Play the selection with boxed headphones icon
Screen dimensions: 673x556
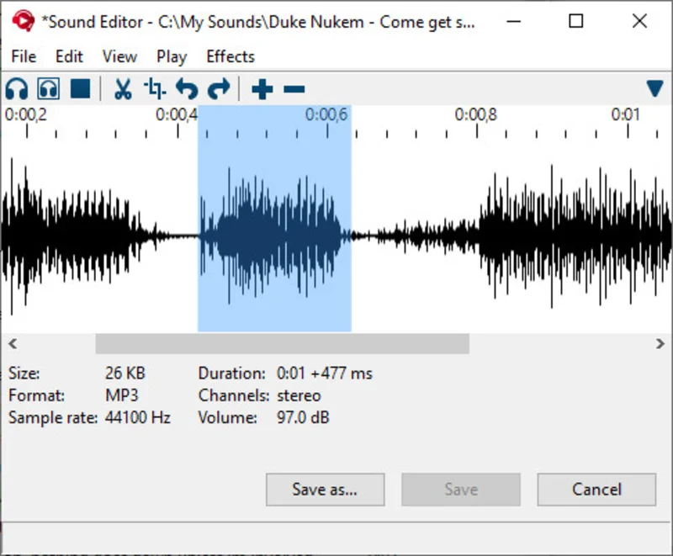click(x=49, y=89)
